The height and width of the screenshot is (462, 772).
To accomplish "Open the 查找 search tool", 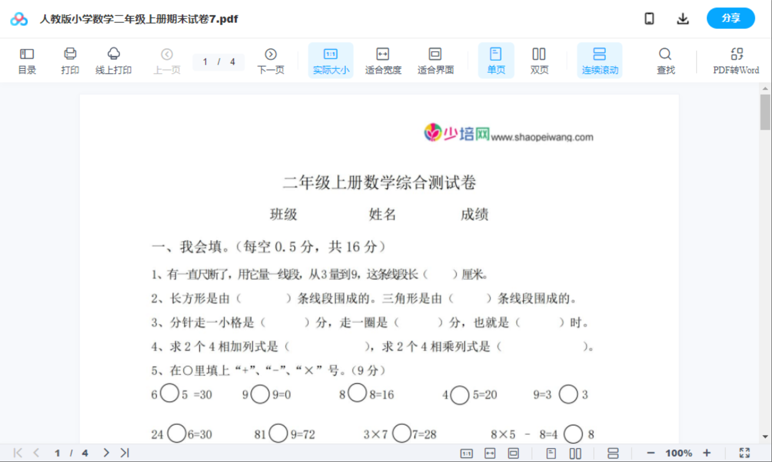I will pos(665,60).
